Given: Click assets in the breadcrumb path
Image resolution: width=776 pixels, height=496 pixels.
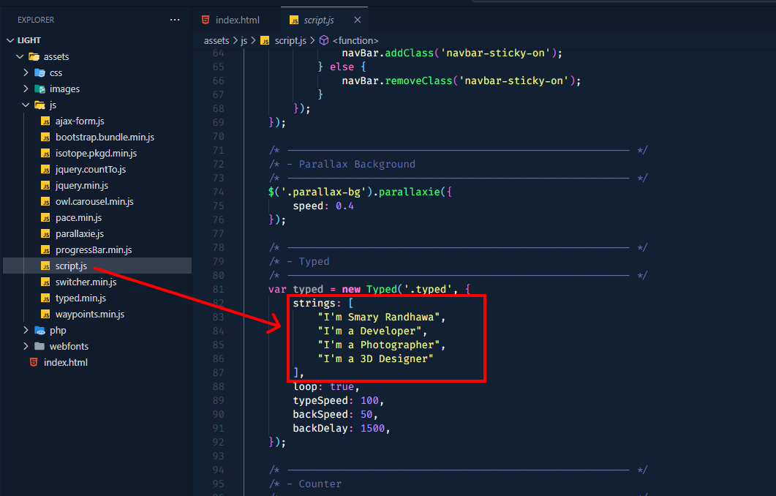Looking at the screenshot, I should 216,40.
